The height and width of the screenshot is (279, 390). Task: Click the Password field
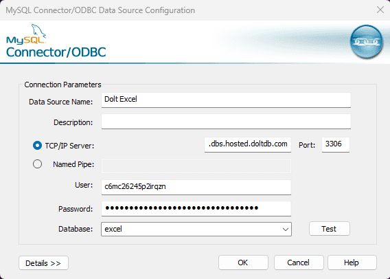[196, 209]
